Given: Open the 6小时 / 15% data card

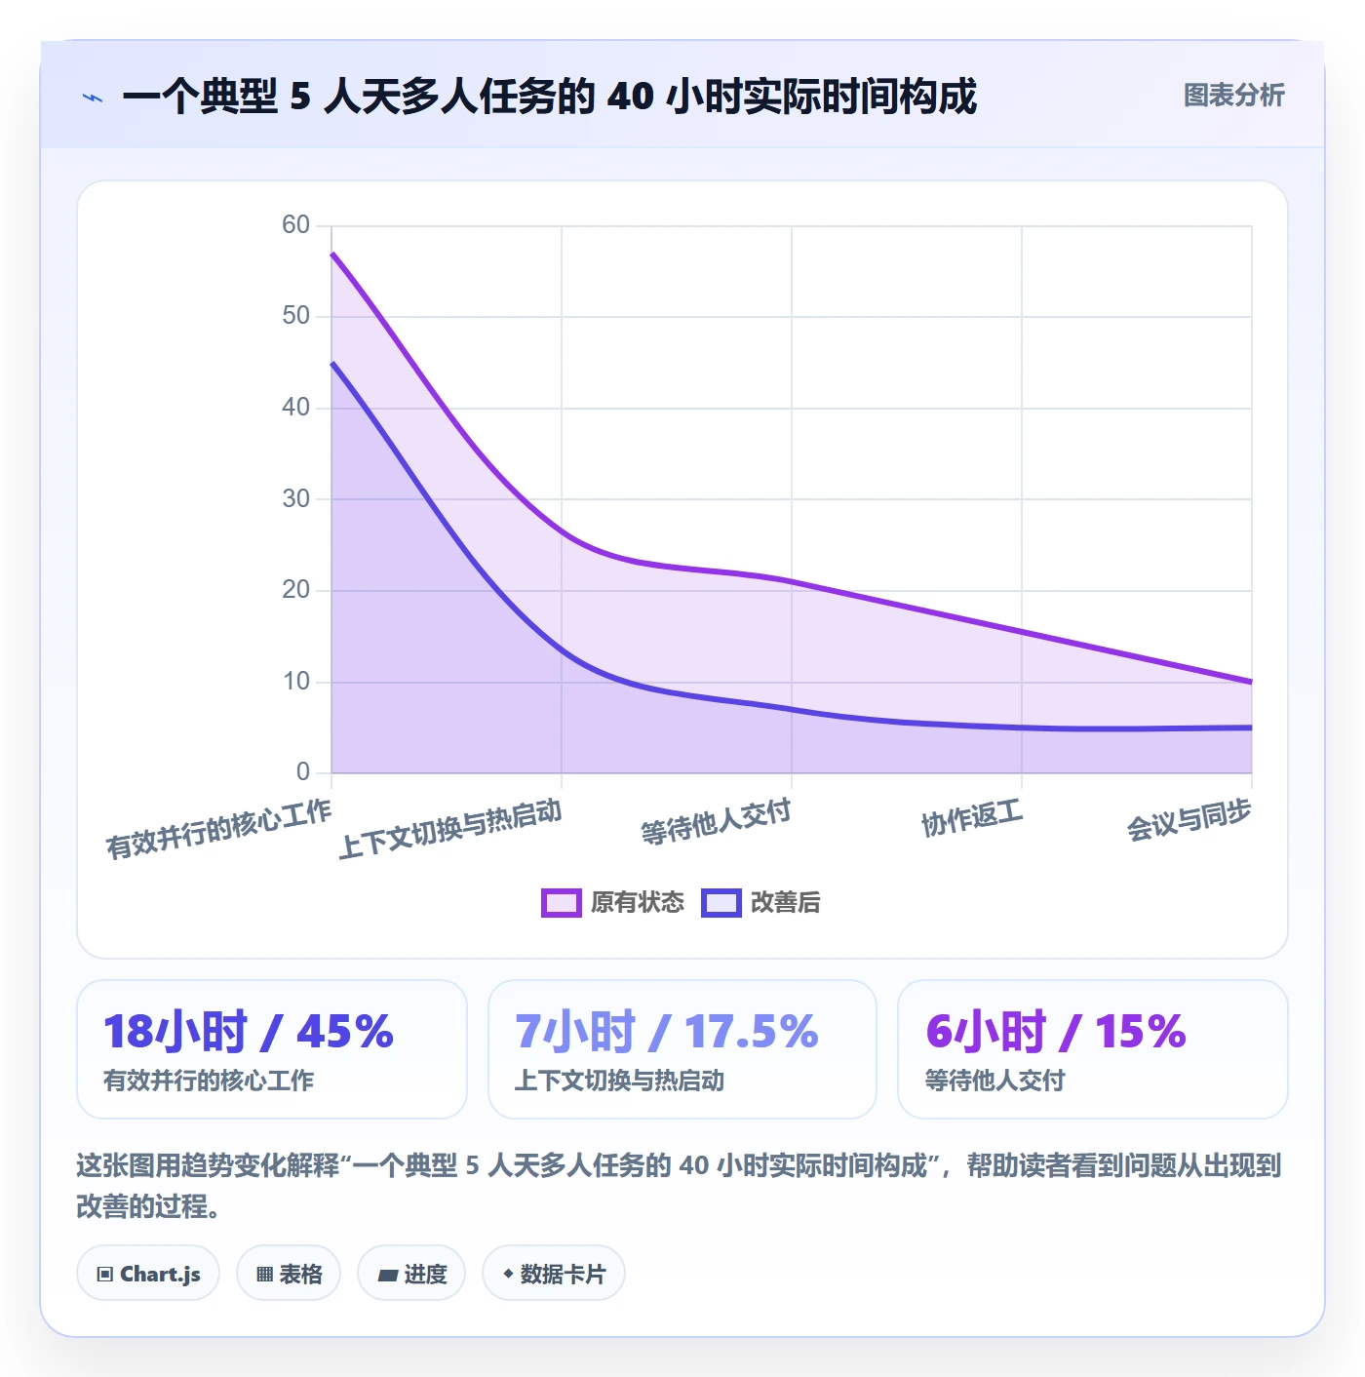Looking at the screenshot, I should click(1093, 1049).
